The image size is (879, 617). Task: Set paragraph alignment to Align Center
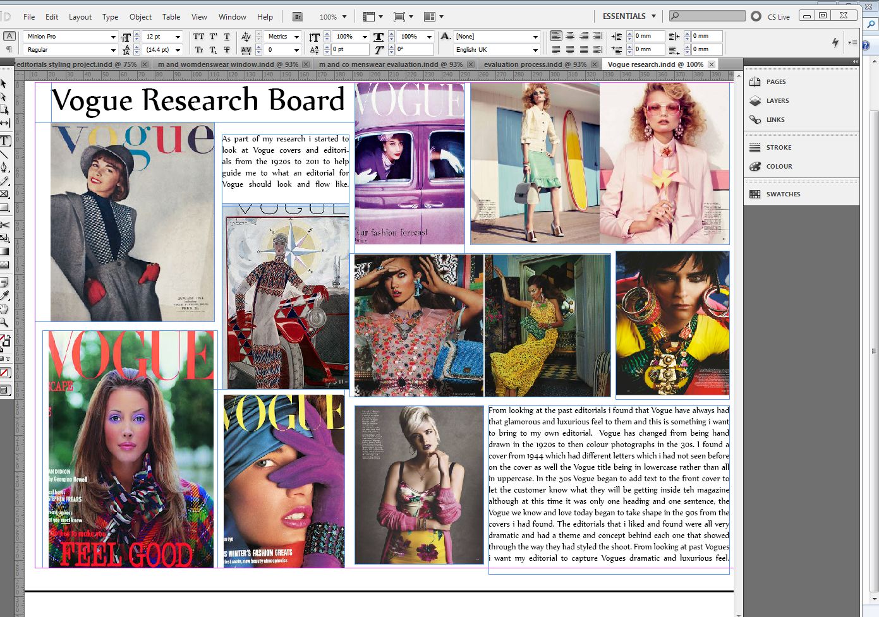coord(570,36)
